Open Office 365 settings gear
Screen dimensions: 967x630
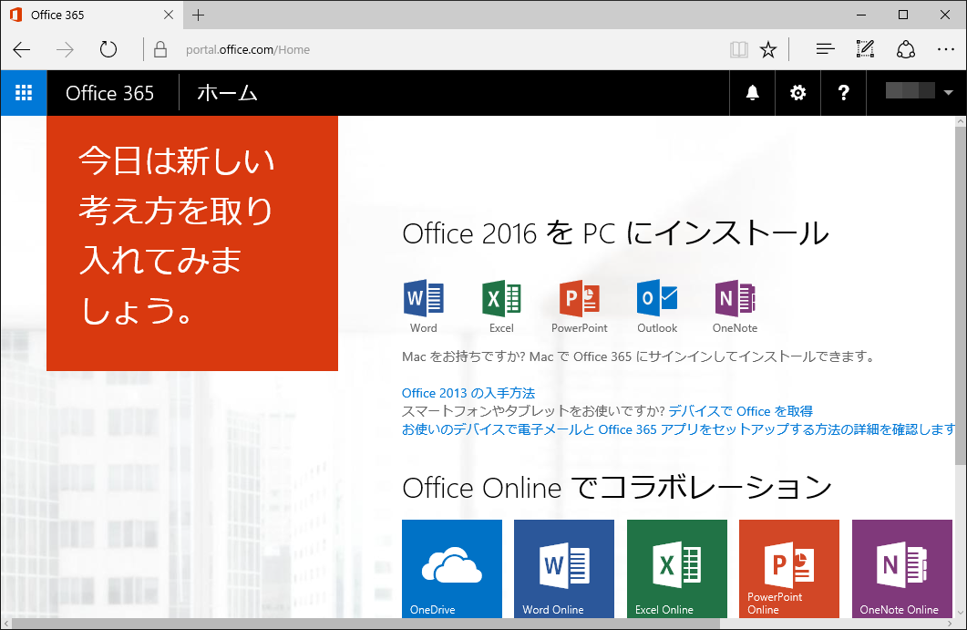pyautogui.click(x=797, y=93)
